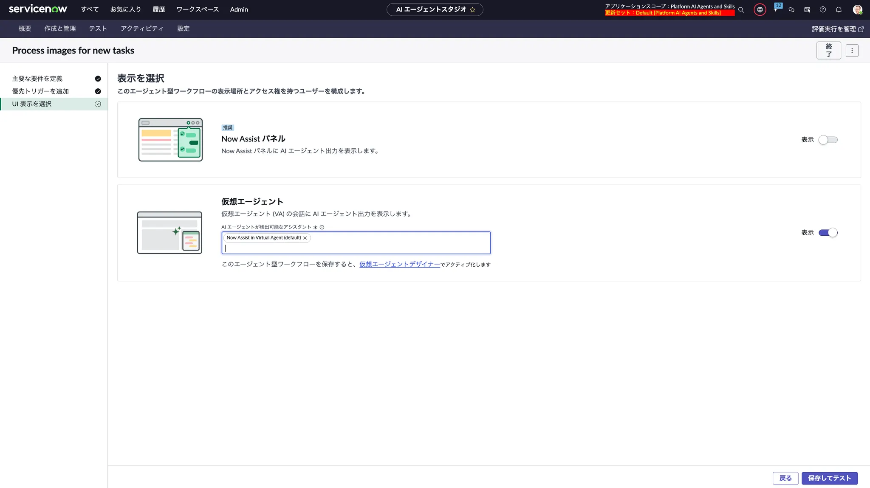The image size is (870, 488).
Task: Turn off the 仮想エージェント display toggle
Action: coord(828,232)
